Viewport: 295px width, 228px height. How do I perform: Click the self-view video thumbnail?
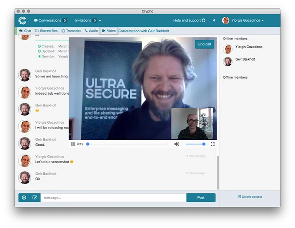[192, 123]
